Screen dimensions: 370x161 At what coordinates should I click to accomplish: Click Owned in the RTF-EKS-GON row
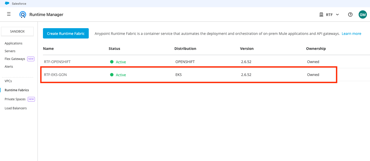pyautogui.click(x=313, y=75)
